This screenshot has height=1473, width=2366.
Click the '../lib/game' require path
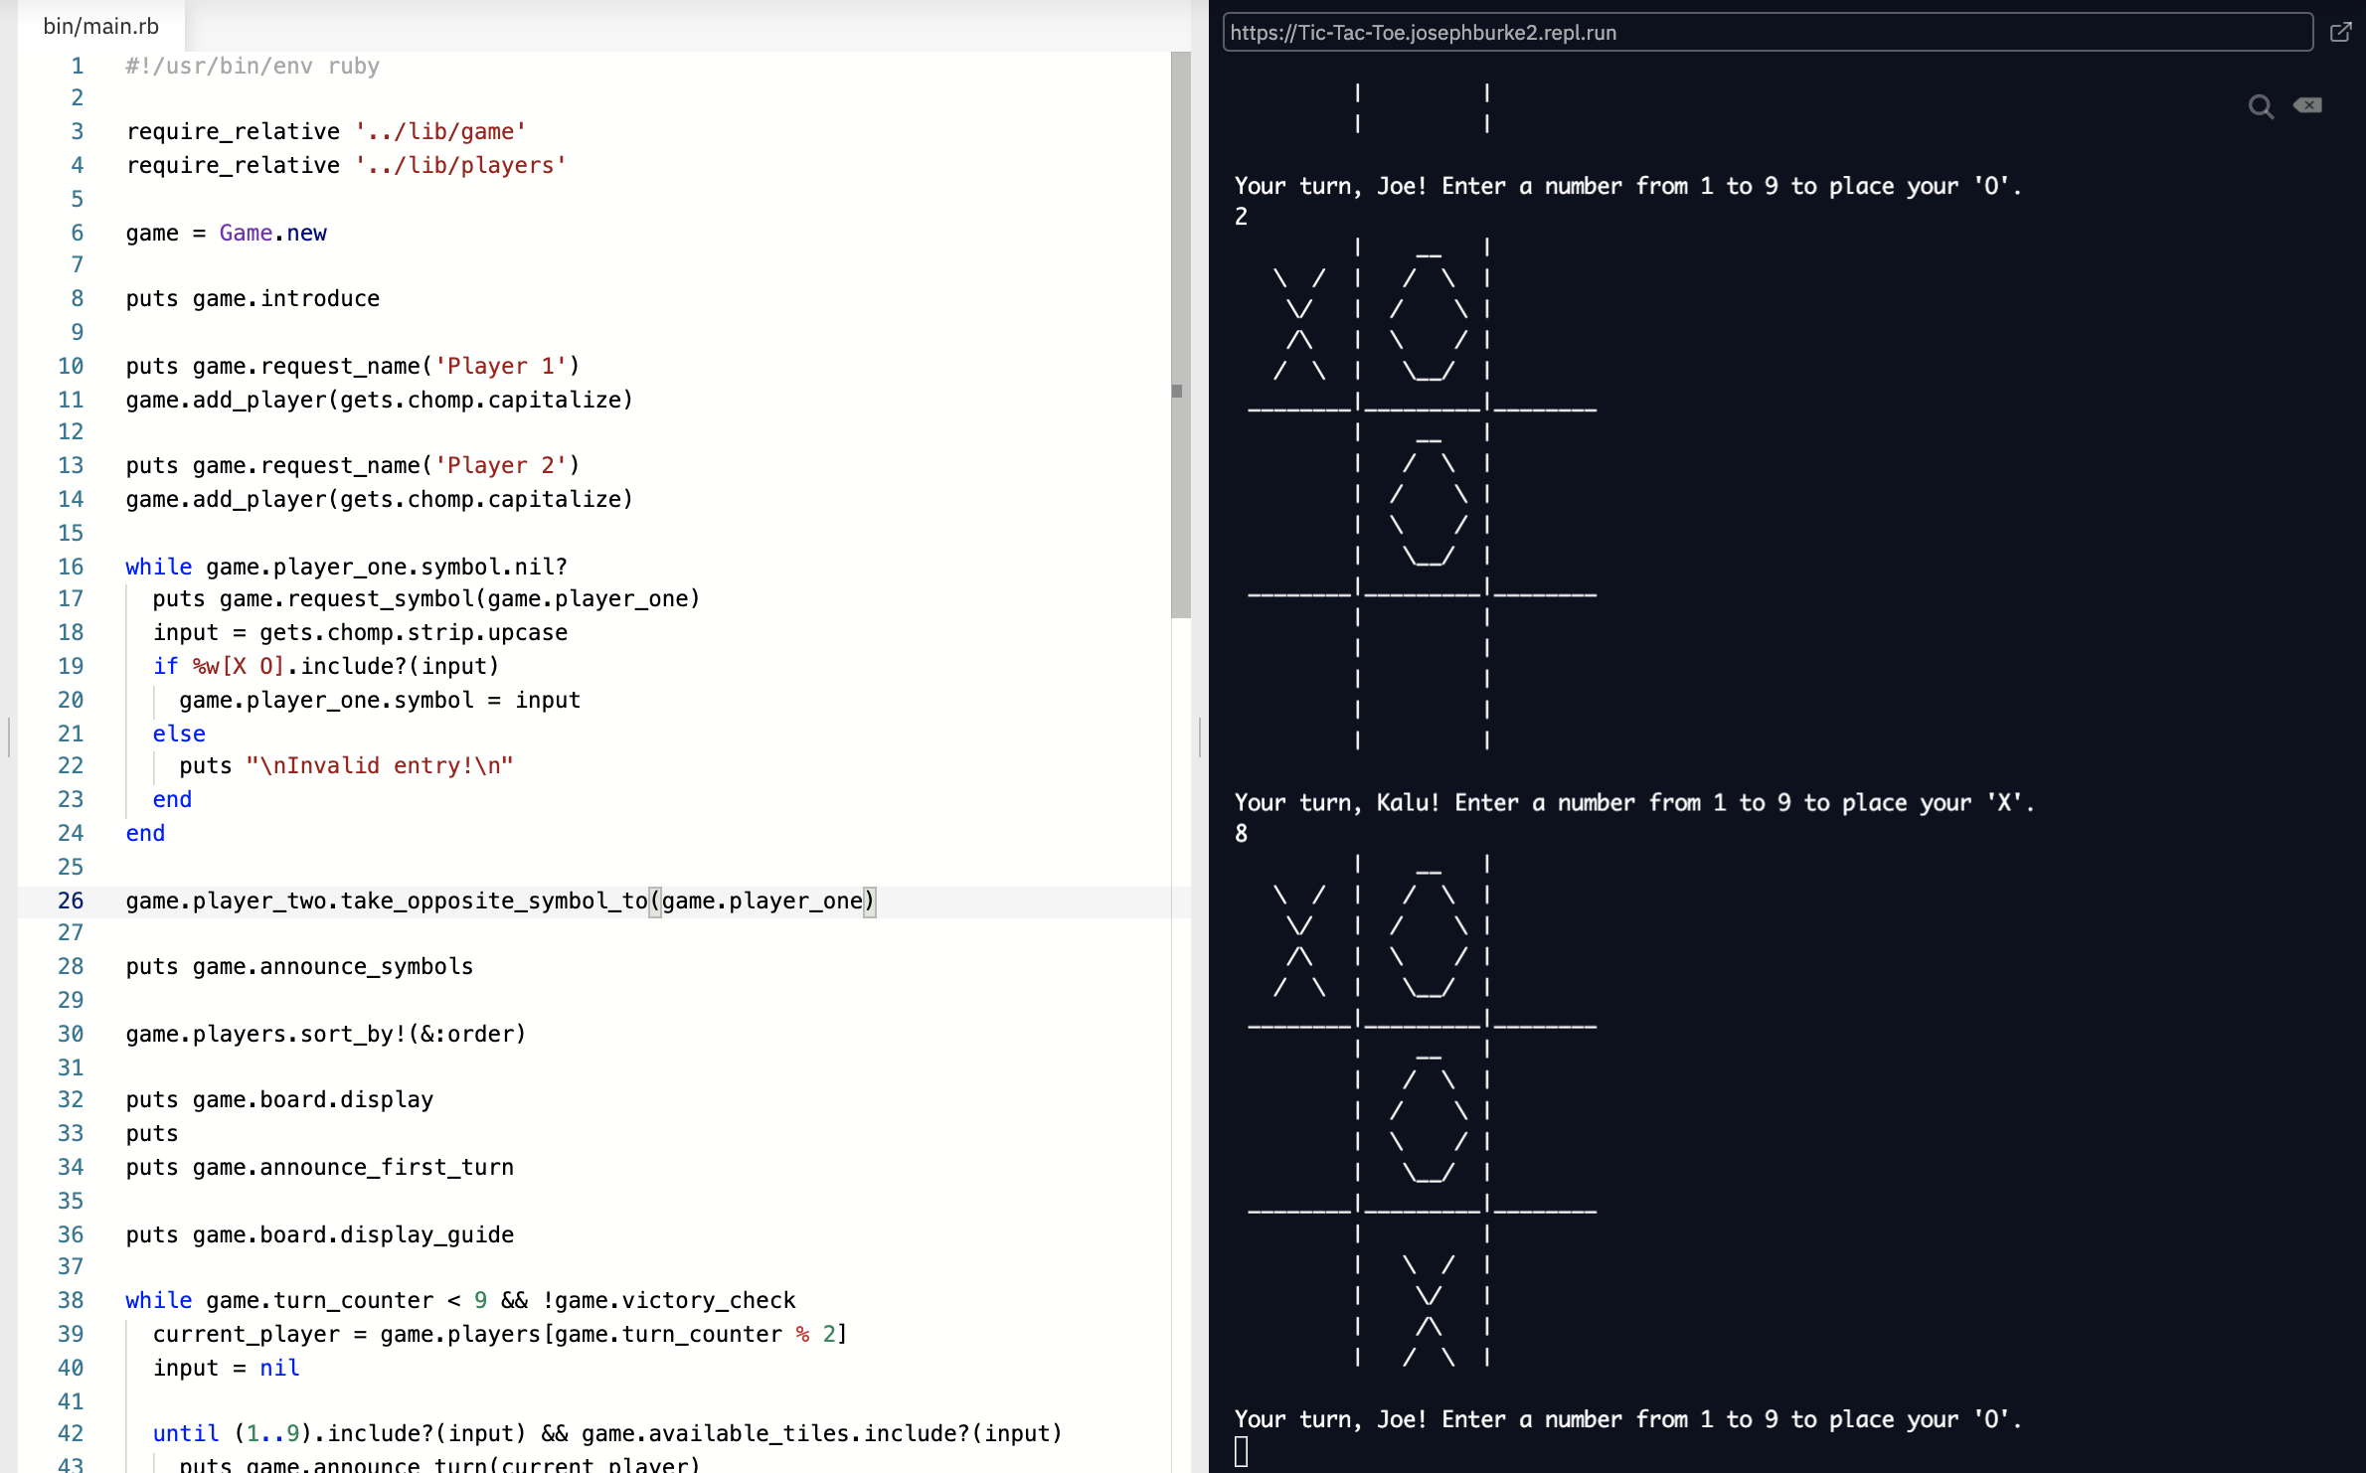point(440,131)
